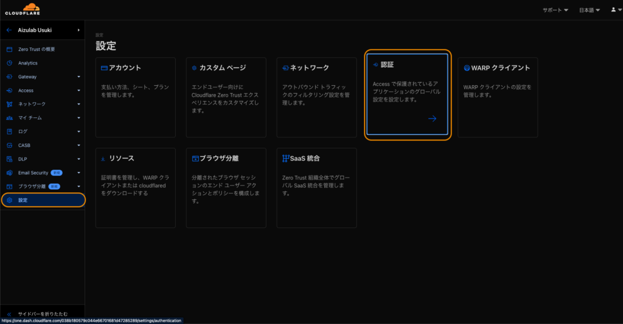Click the back arrow beside Aizulab Usuki
This screenshot has height=324, width=623.
[9, 30]
